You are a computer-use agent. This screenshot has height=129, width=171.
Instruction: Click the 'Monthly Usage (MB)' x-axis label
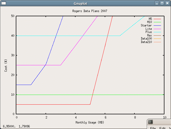pyautogui.click(x=90, y=122)
